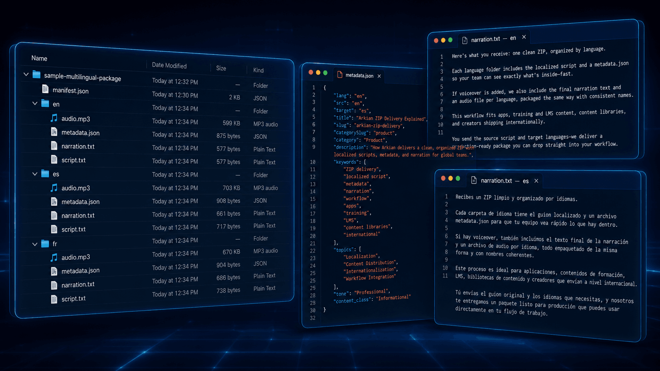Click "Recibes un ZIP limpio" line in es narration
Viewport: 660px width, 371px height.
pyautogui.click(x=516, y=198)
